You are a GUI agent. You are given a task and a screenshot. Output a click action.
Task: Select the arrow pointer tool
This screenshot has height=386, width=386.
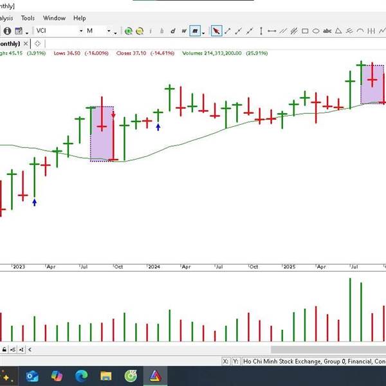click(216, 31)
